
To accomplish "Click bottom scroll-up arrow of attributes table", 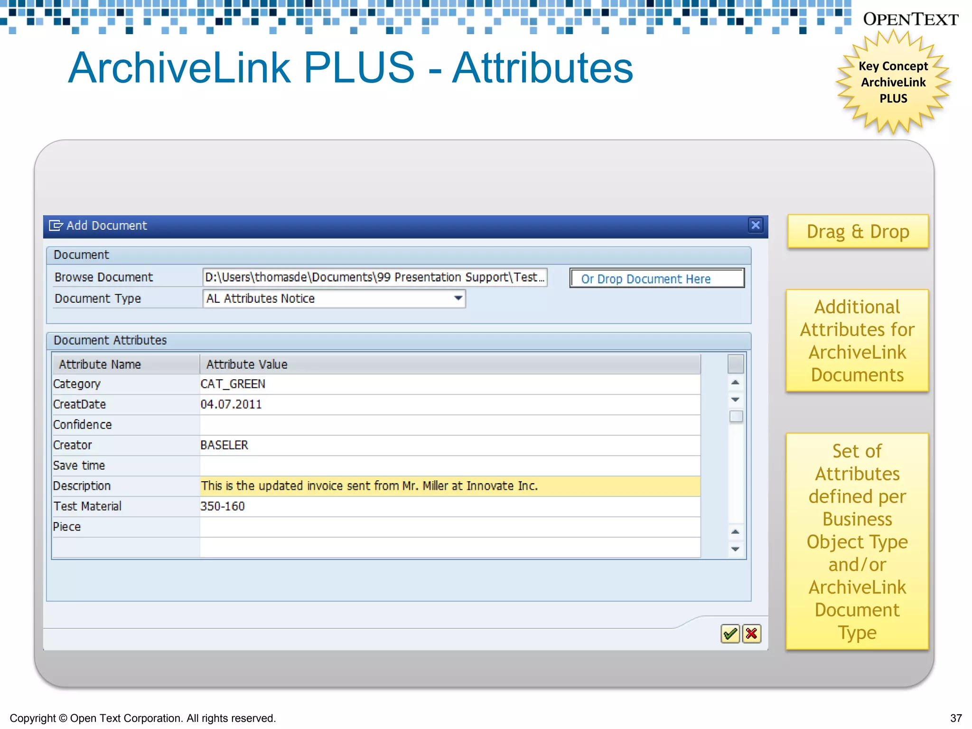I will pyautogui.click(x=735, y=532).
